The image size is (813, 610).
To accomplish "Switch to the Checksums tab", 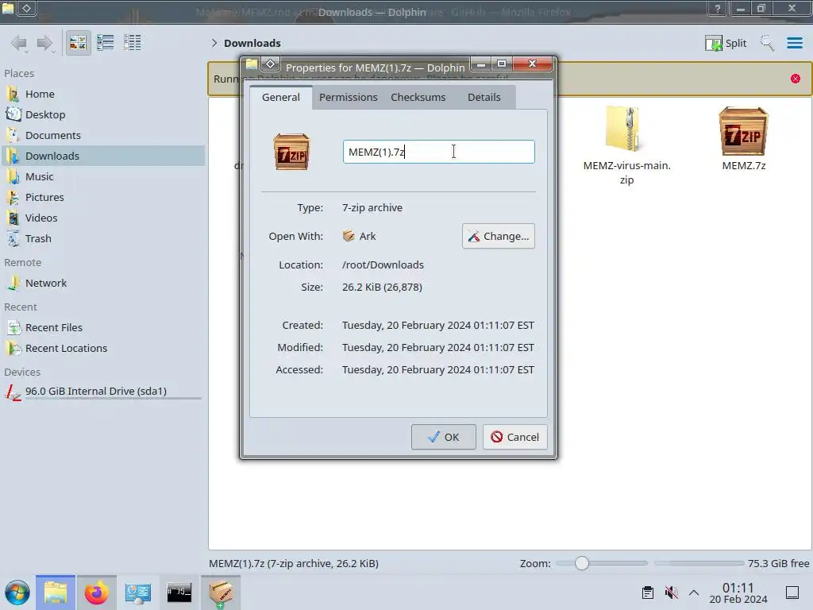I will 418,98.
